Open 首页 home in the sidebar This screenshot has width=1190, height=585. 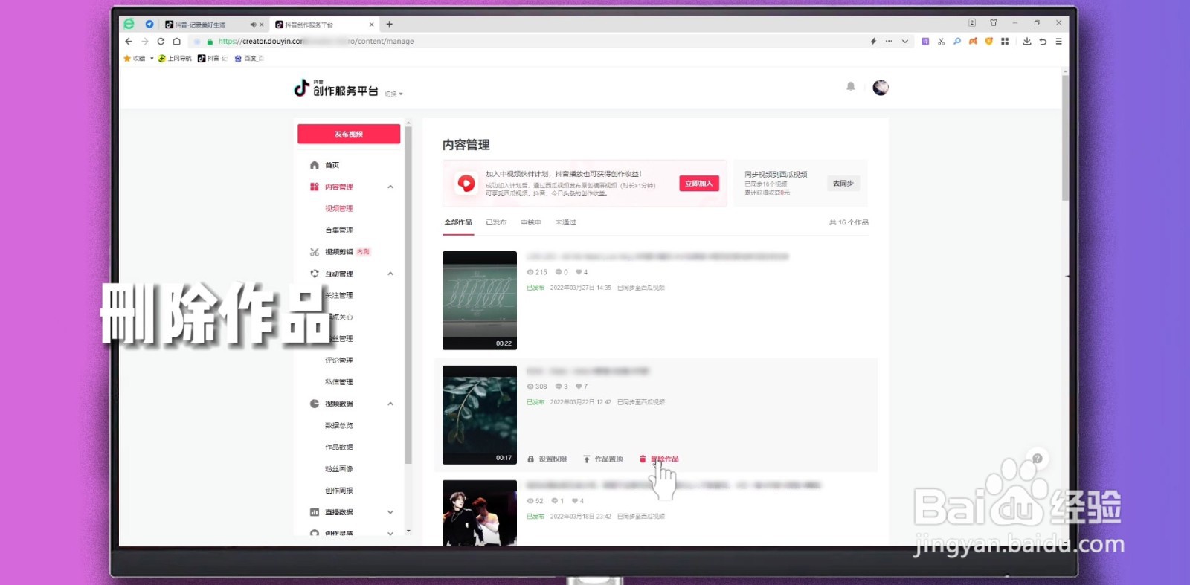point(332,165)
